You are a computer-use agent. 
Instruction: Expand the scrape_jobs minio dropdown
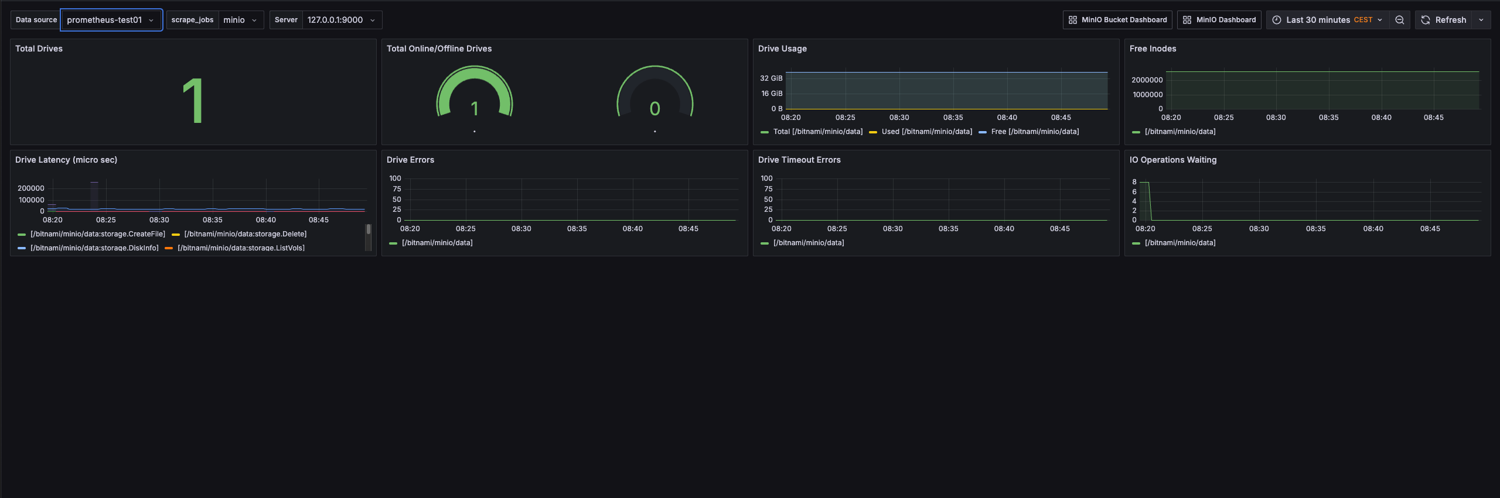[240, 20]
